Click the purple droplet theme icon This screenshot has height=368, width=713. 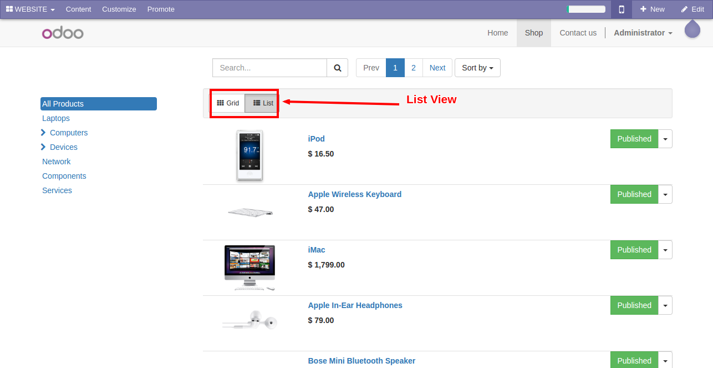coord(692,29)
